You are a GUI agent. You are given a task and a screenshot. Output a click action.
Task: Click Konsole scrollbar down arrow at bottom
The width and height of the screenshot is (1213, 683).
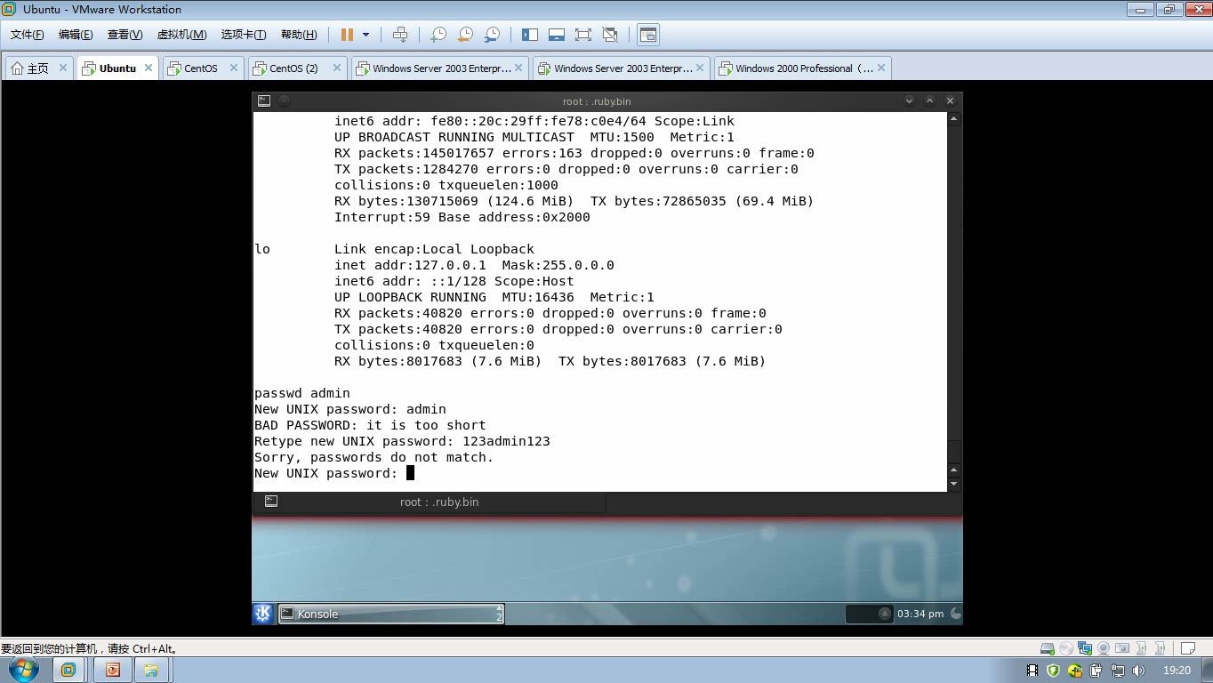click(954, 485)
